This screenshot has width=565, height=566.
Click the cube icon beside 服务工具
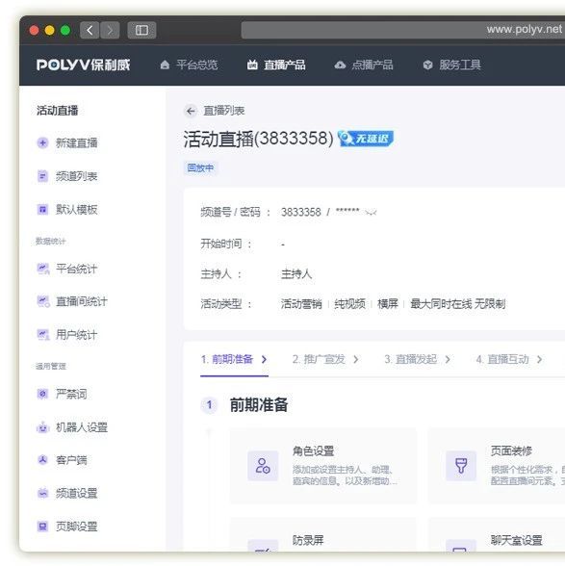(427, 65)
